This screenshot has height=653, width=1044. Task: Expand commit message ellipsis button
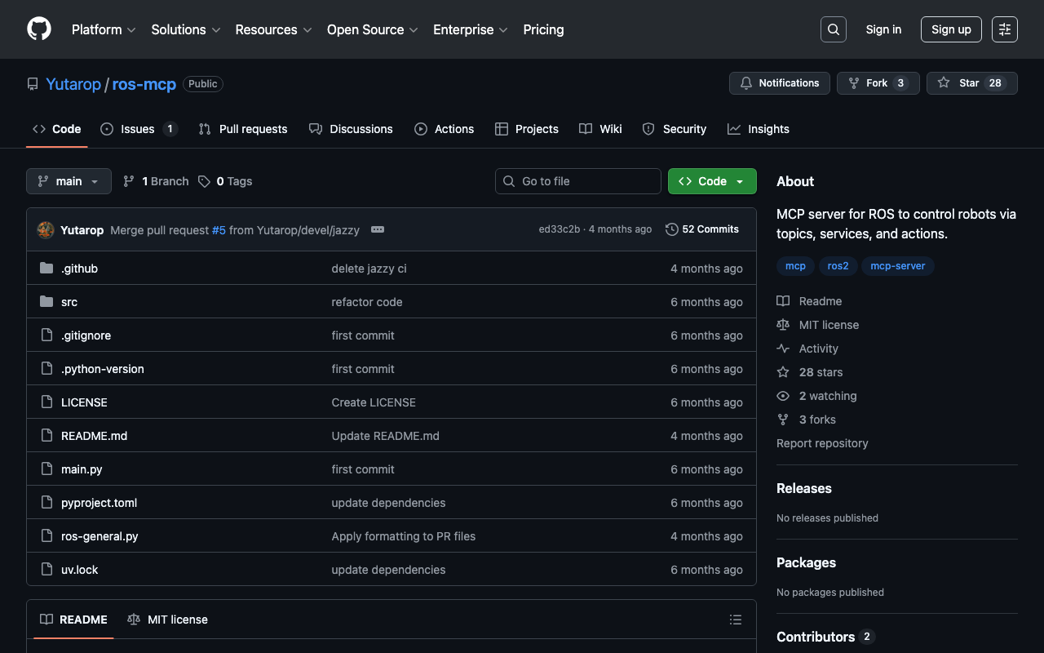(377, 230)
